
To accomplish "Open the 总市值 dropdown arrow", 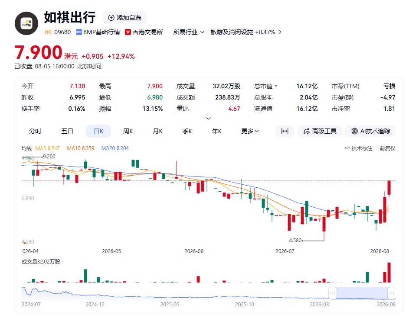I will pos(276,86).
